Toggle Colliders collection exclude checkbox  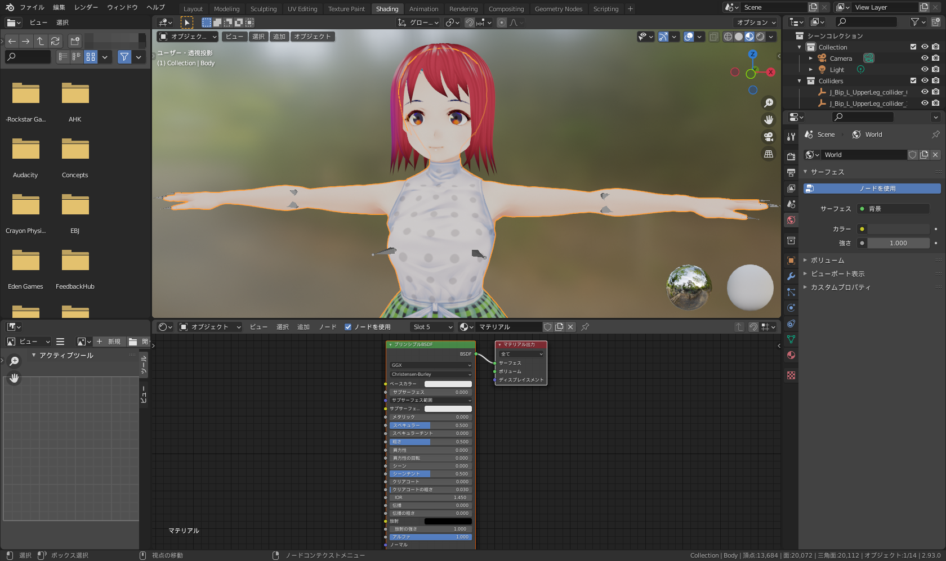pyautogui.click(x=913, y=80)
